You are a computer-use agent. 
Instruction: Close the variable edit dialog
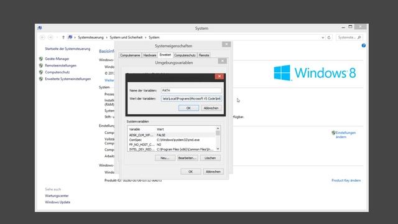pyautogui.click(x=220, y=77)
